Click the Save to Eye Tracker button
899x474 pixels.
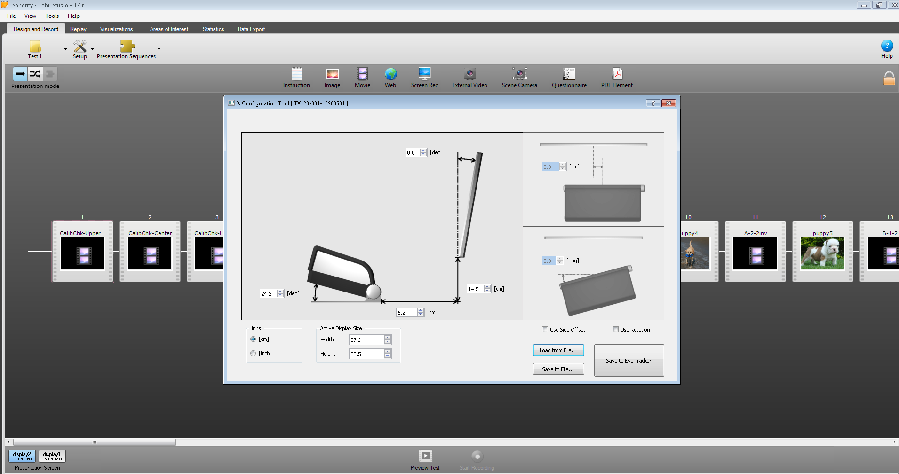pyautogui.click(x=629, y=361)
